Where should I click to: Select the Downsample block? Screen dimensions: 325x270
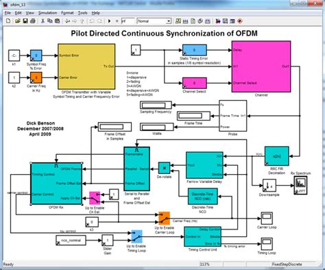(x=269, y=186)
